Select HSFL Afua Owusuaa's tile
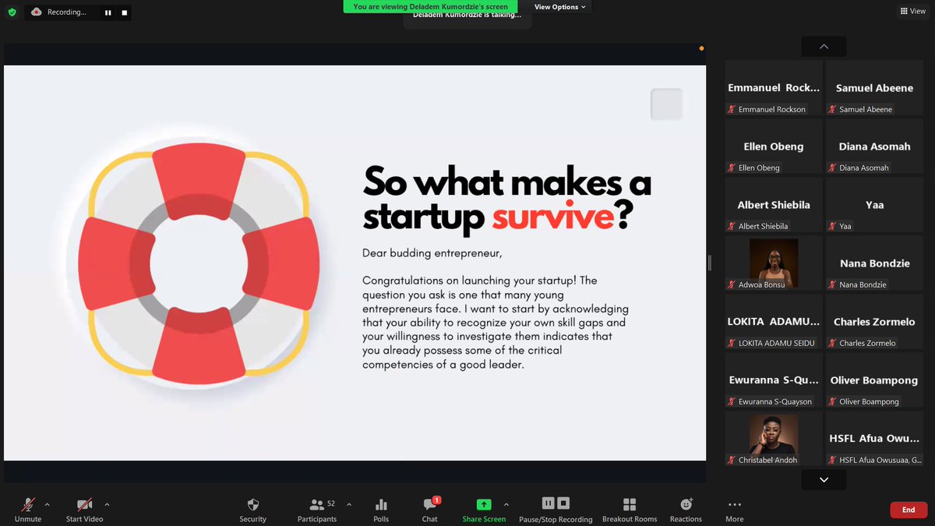The image size is (935, 526). 874,439
